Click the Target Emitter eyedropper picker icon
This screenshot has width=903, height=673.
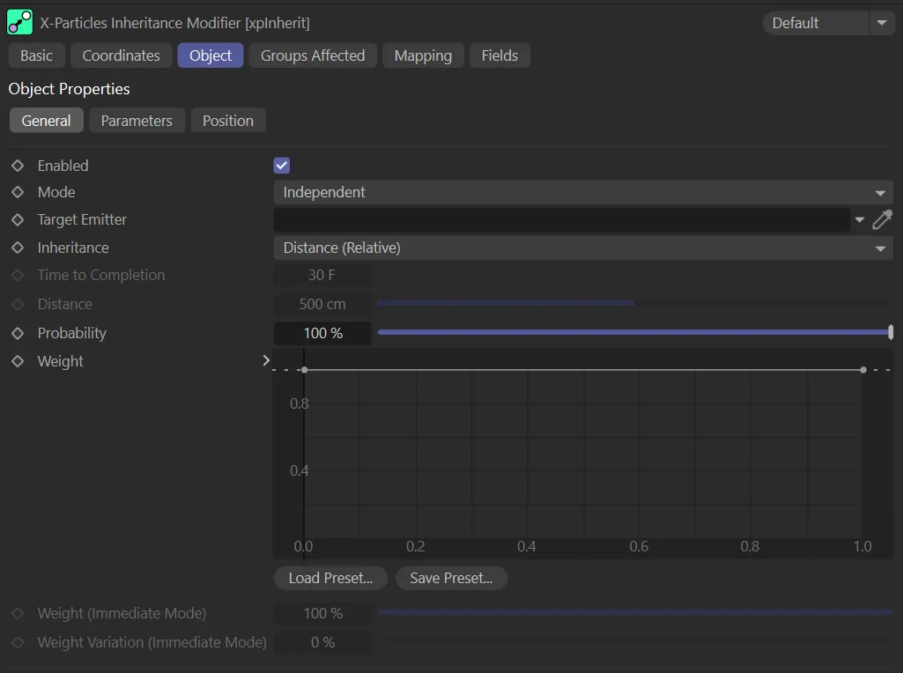(882, 220)
